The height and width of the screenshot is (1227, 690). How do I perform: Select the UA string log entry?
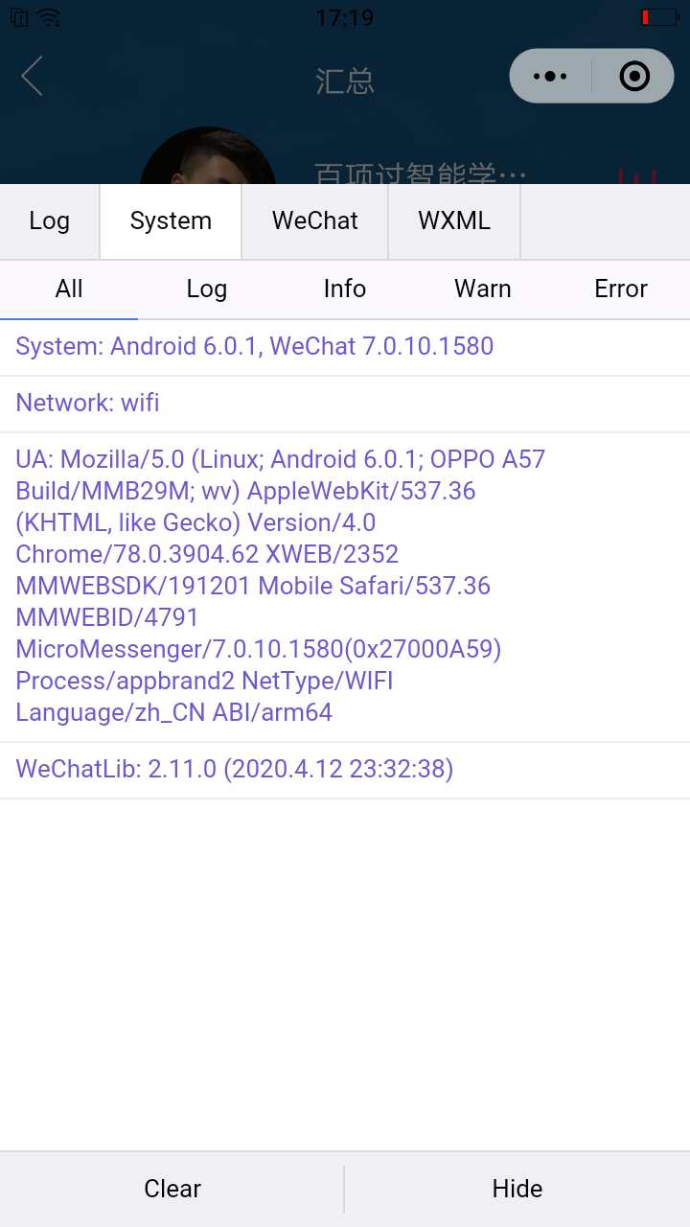[280, 585]
